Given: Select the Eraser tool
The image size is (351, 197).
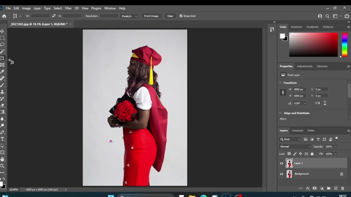Looking at the screenshot, I should 2,105.
